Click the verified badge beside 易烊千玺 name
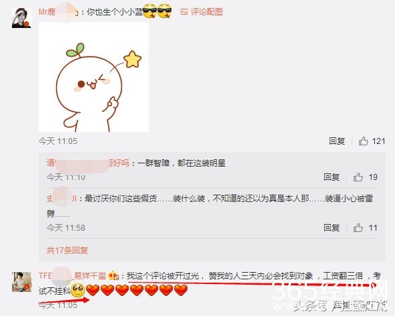The height and width of the screenshot is (316, 395). pyautogui.click(x=113, y=276)
